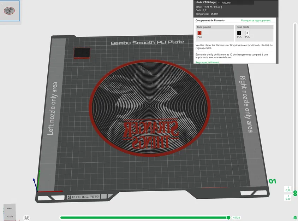Viewport: 298px width, 221px height.
Task: Click red filament 2 swatch under Buse gauche
Action: [199, 33]
